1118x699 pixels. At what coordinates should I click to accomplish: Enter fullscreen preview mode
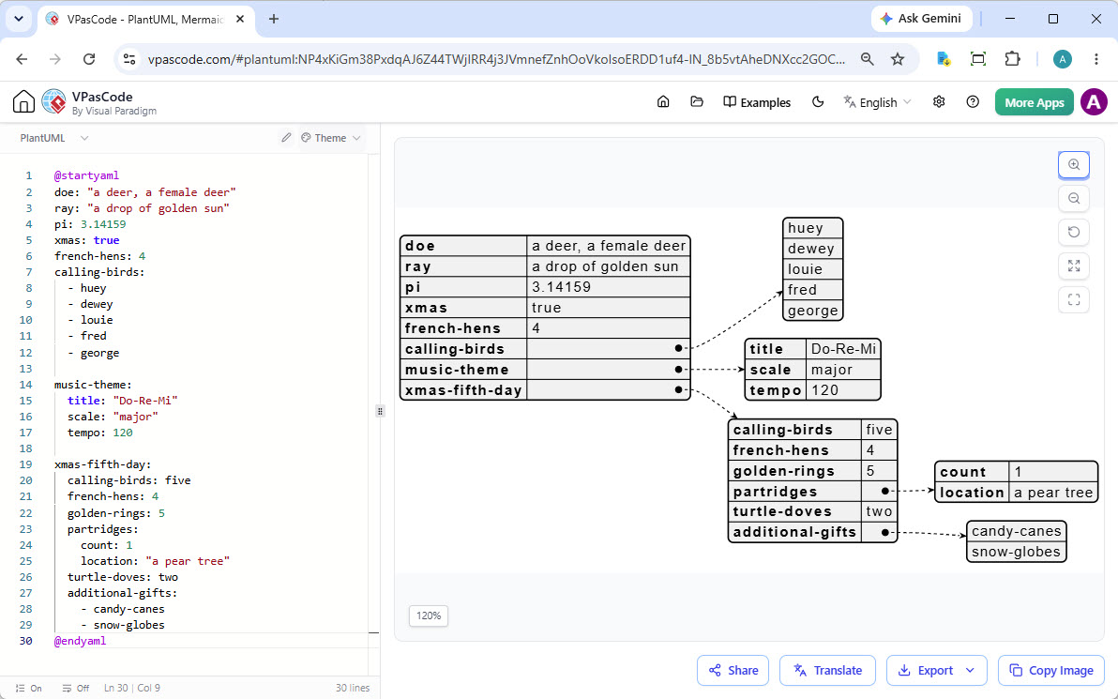(x=1074, y=299)
